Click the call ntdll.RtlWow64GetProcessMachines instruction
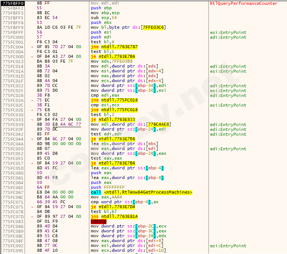The width and height of the screenshot is (287, 254). point(141,192)
